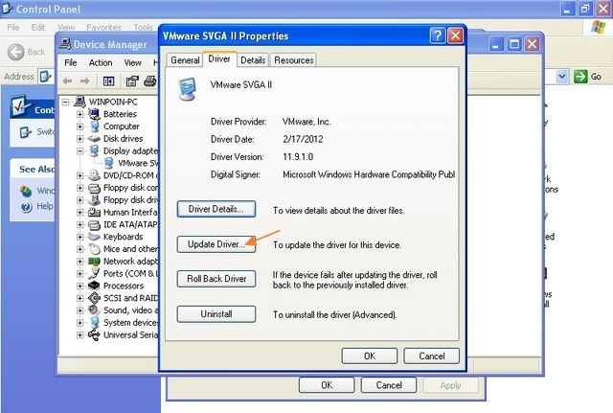Screen dimensions: 613x413
Task: Open Control Panel Edit menu
Action: point(38,28)
